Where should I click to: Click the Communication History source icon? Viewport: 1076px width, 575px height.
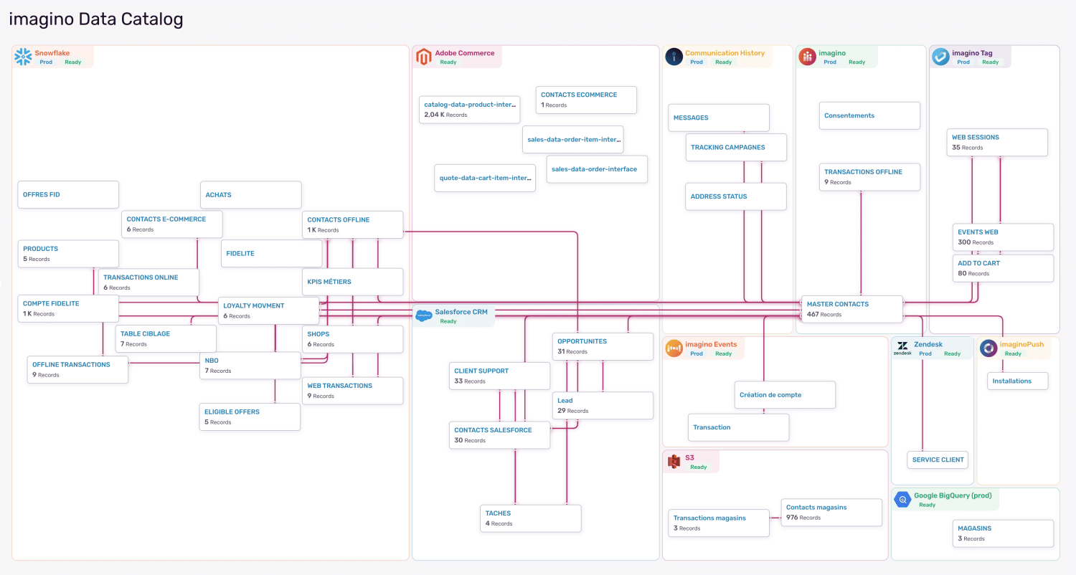tap(674, 57)
